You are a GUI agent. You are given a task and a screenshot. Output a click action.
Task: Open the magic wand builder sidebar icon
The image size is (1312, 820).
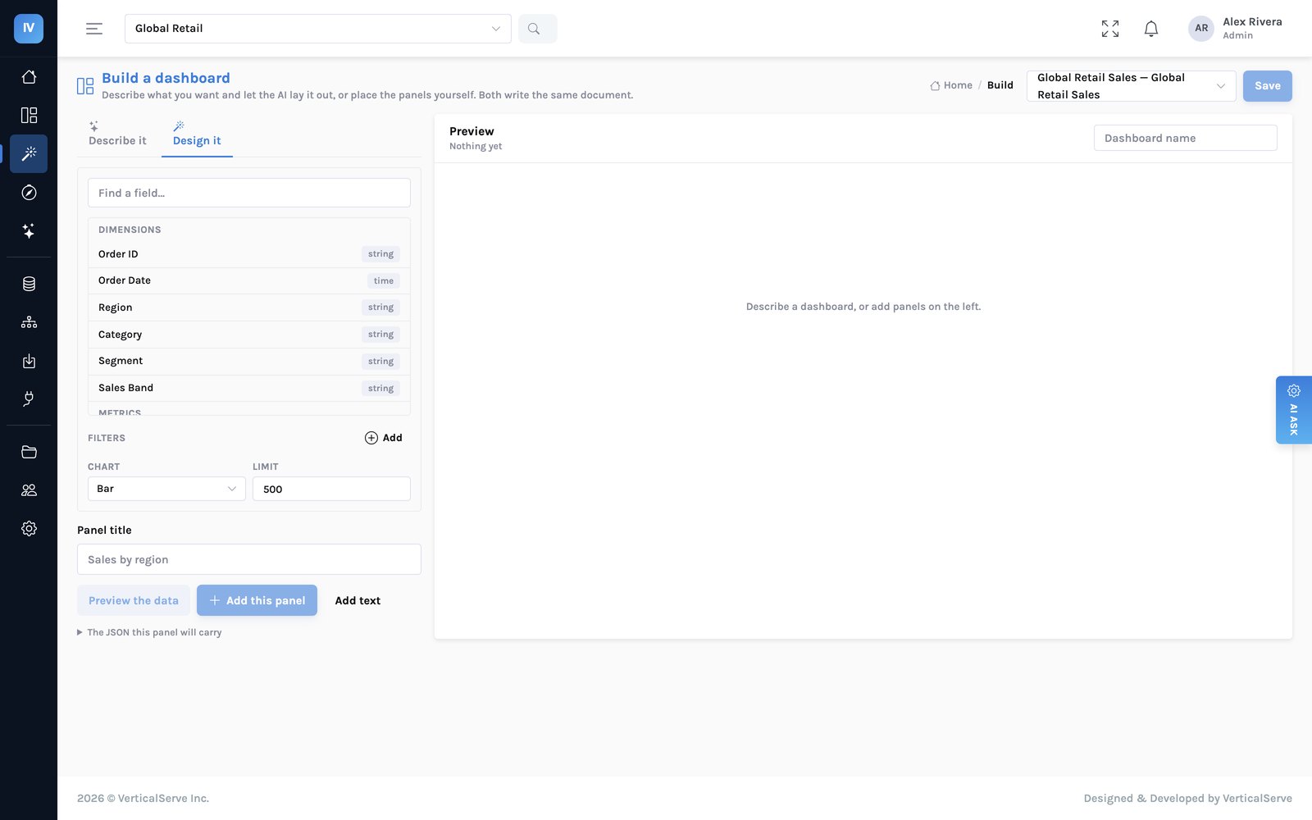(x=29, y=153)
